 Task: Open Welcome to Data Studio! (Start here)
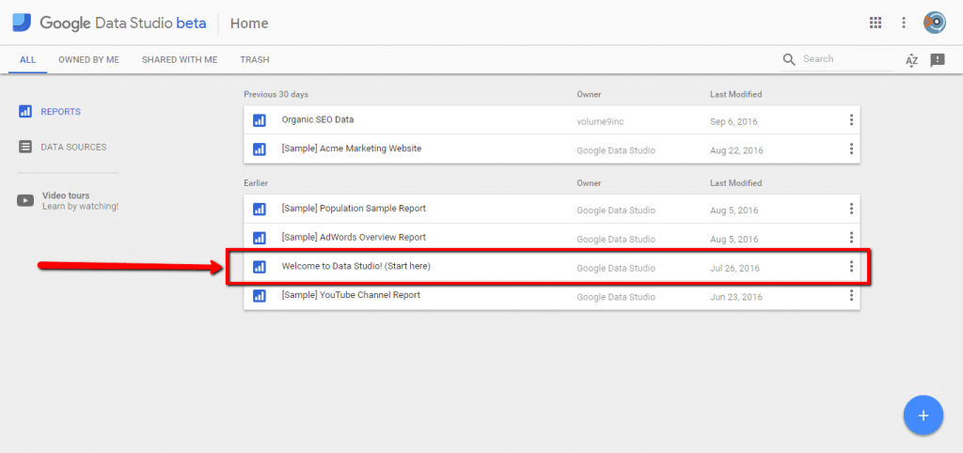click(356, 266)
